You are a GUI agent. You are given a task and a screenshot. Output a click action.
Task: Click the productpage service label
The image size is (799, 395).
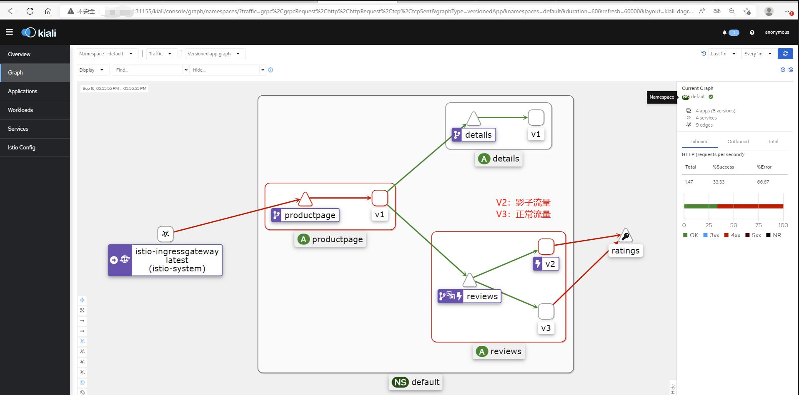tap(305, 215)
